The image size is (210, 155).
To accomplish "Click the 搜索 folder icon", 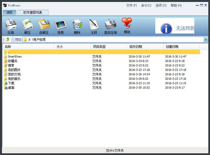I will click(x=6, y=65).
